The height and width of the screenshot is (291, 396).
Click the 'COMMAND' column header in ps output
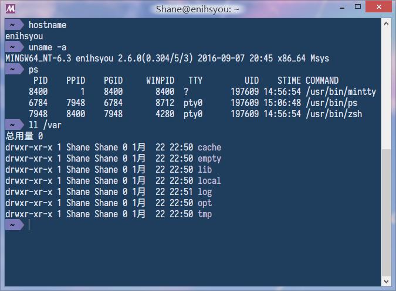(x=321, y=81)
